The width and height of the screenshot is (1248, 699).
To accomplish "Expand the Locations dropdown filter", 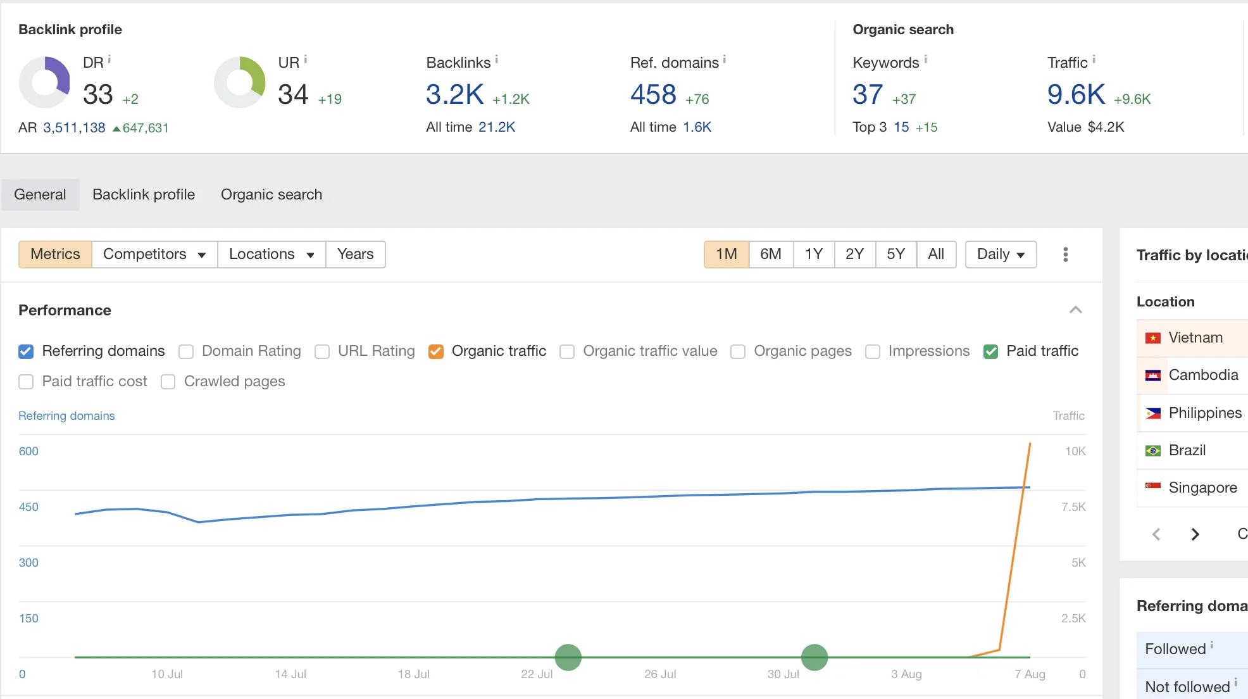I will pyautogui.click(x=271, y=254).
